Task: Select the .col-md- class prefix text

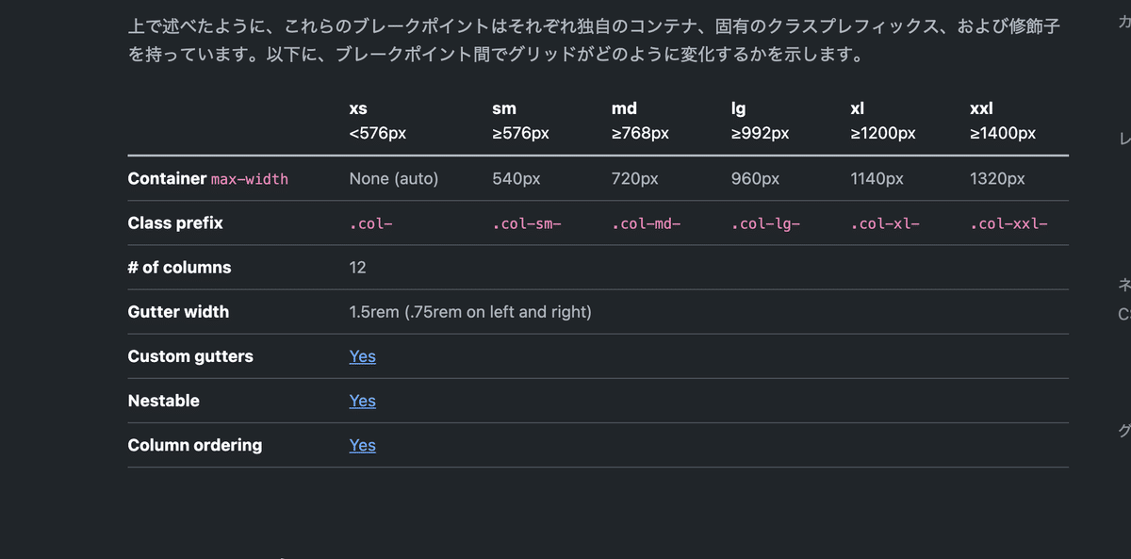Action: click(x=646, y=224)
